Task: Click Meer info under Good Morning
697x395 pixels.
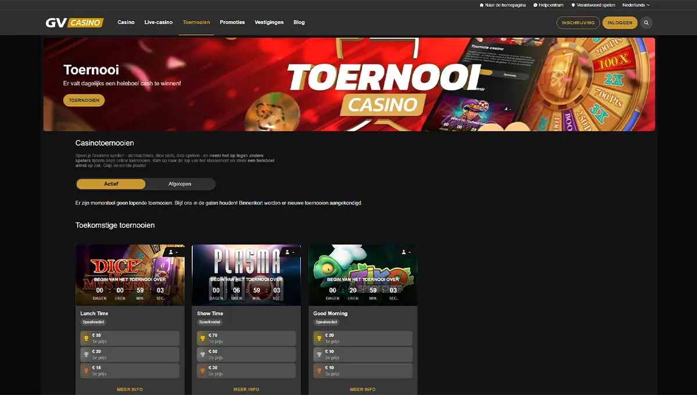Action: (x=362, y=389)
